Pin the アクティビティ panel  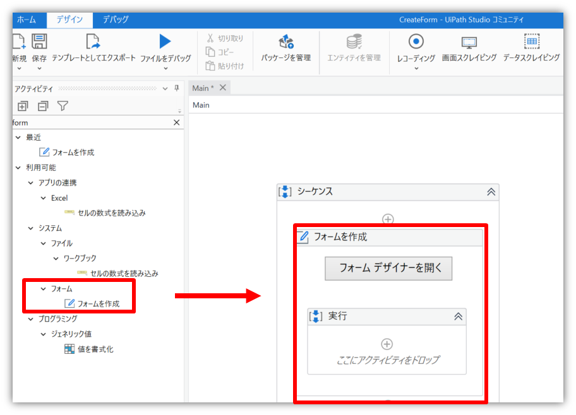pos(177,88)
